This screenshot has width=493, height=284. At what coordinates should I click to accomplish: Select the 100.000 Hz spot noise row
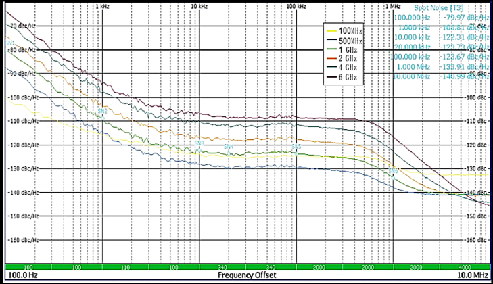coord(442,18)
